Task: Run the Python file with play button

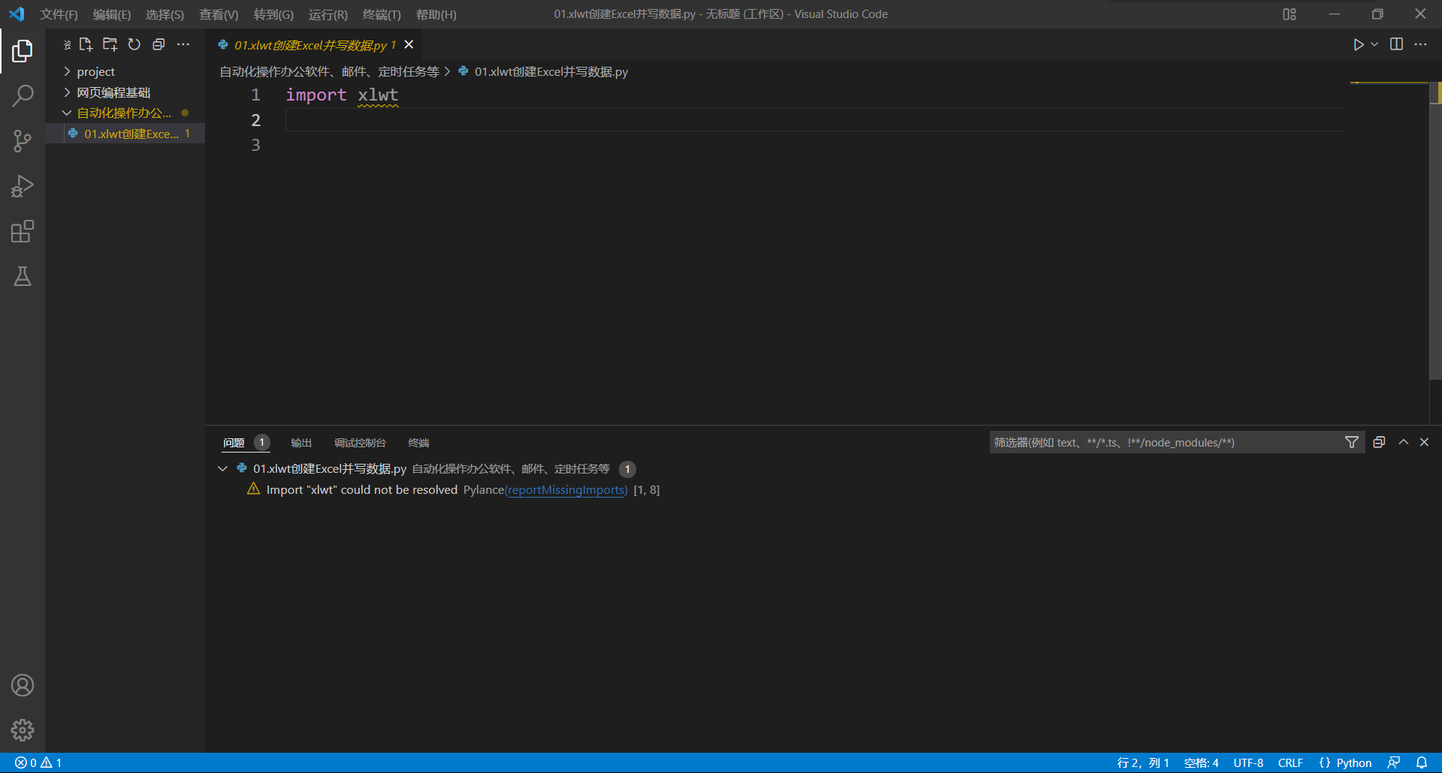Action: tap(1358, 45)
